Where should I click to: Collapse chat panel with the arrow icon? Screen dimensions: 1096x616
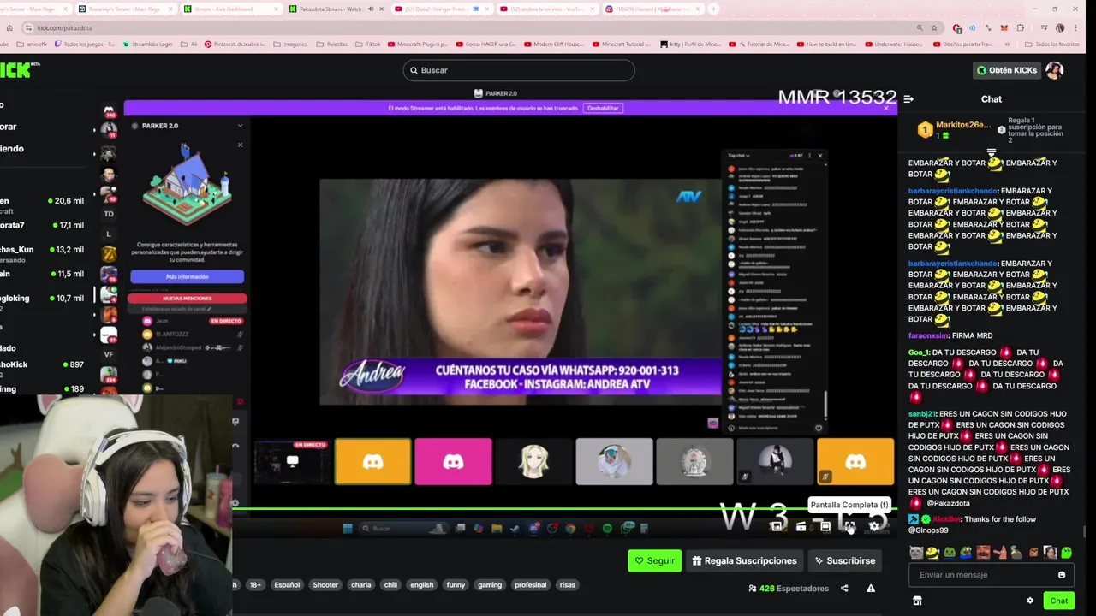[908, 99]
